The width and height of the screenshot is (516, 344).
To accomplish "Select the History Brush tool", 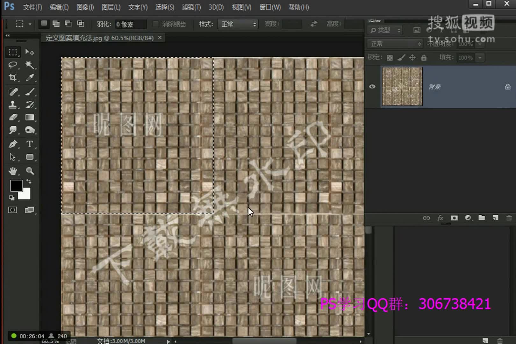I will pos(30,105).
